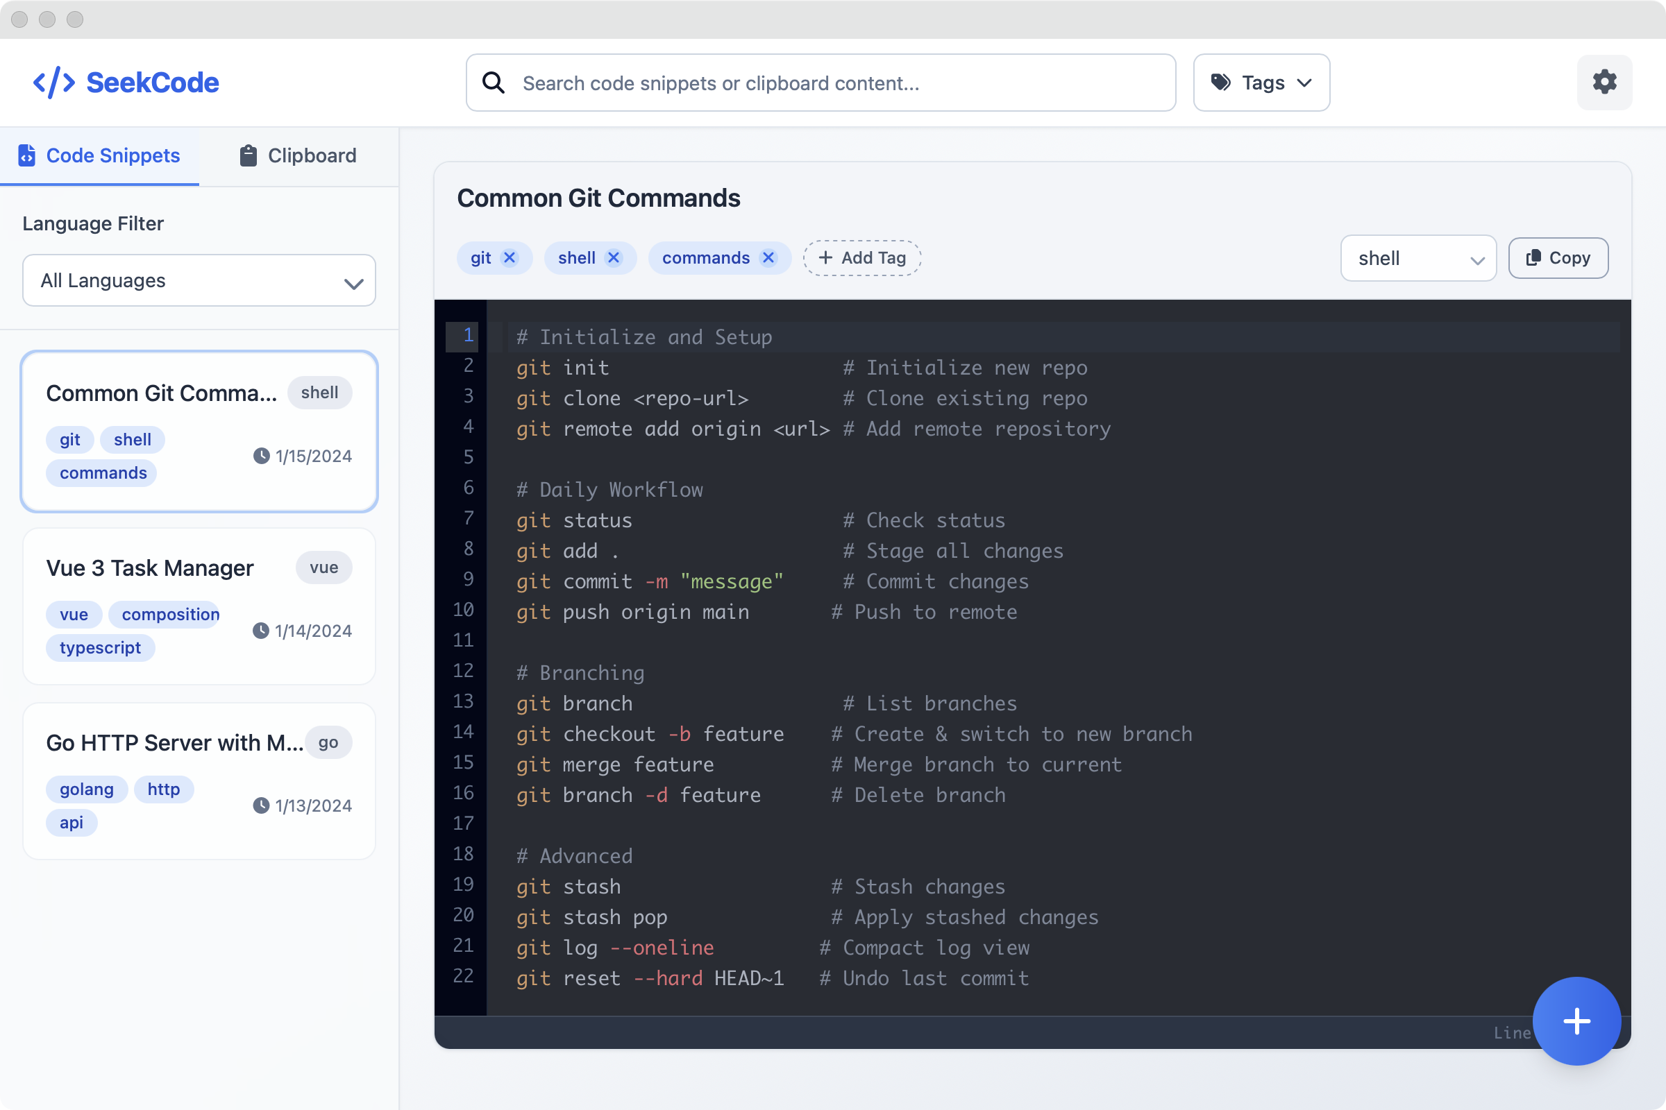The width and height of the screenshot is (1666, 1110).
Task: Remove the commands tag from the snippet
Action: click(x=768, y=257)
